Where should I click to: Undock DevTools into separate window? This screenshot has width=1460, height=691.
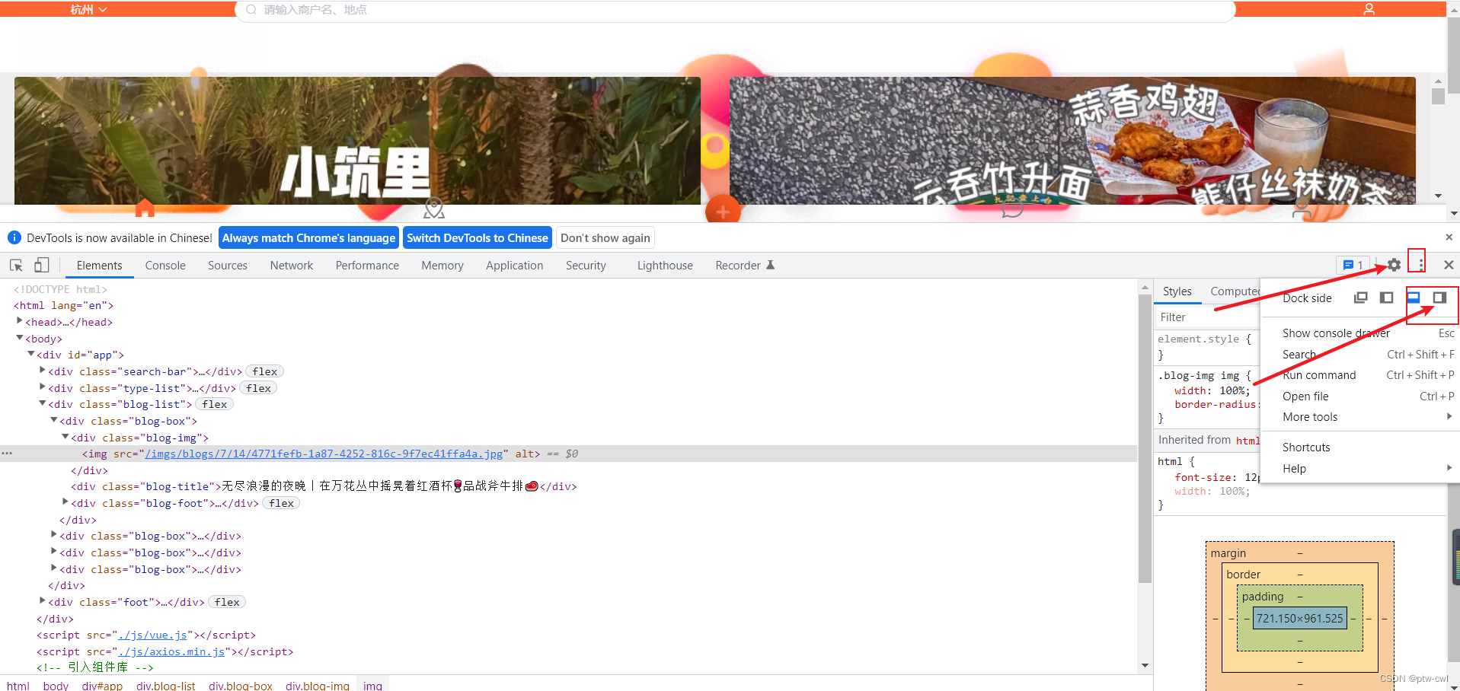click(x=1361, y=298)
